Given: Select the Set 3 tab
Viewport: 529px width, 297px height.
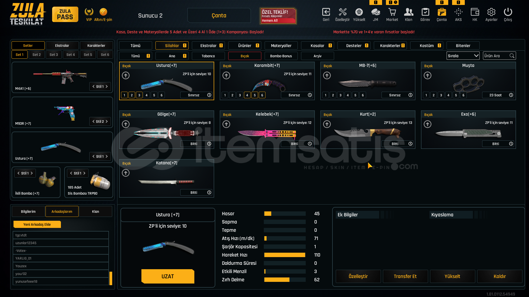Looking at the screenshot, I should click(54, 55).
